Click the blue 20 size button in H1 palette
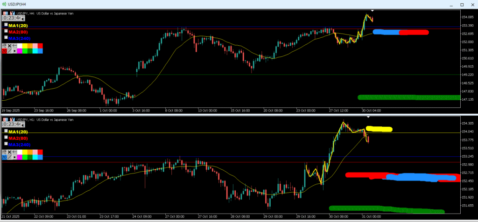The image size is (478, 222). coord(4,158)
